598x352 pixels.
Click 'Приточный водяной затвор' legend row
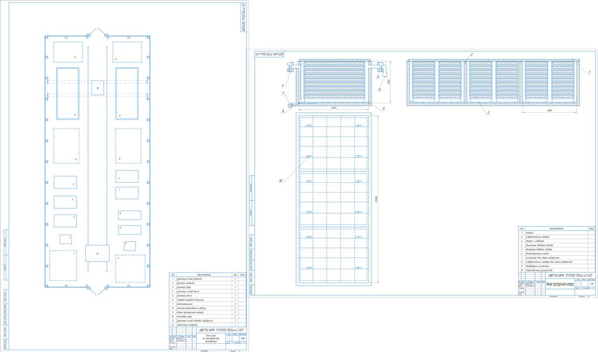point(557,245)
